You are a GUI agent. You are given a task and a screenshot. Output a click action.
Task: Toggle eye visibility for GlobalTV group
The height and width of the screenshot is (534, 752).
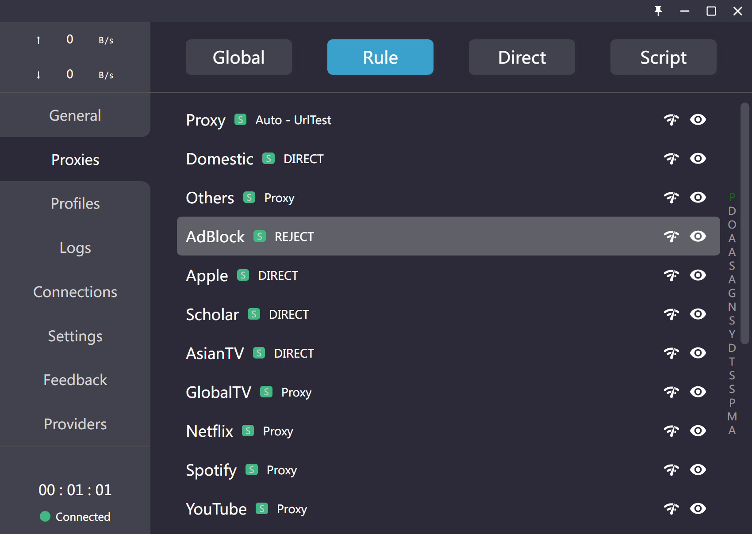698,392
